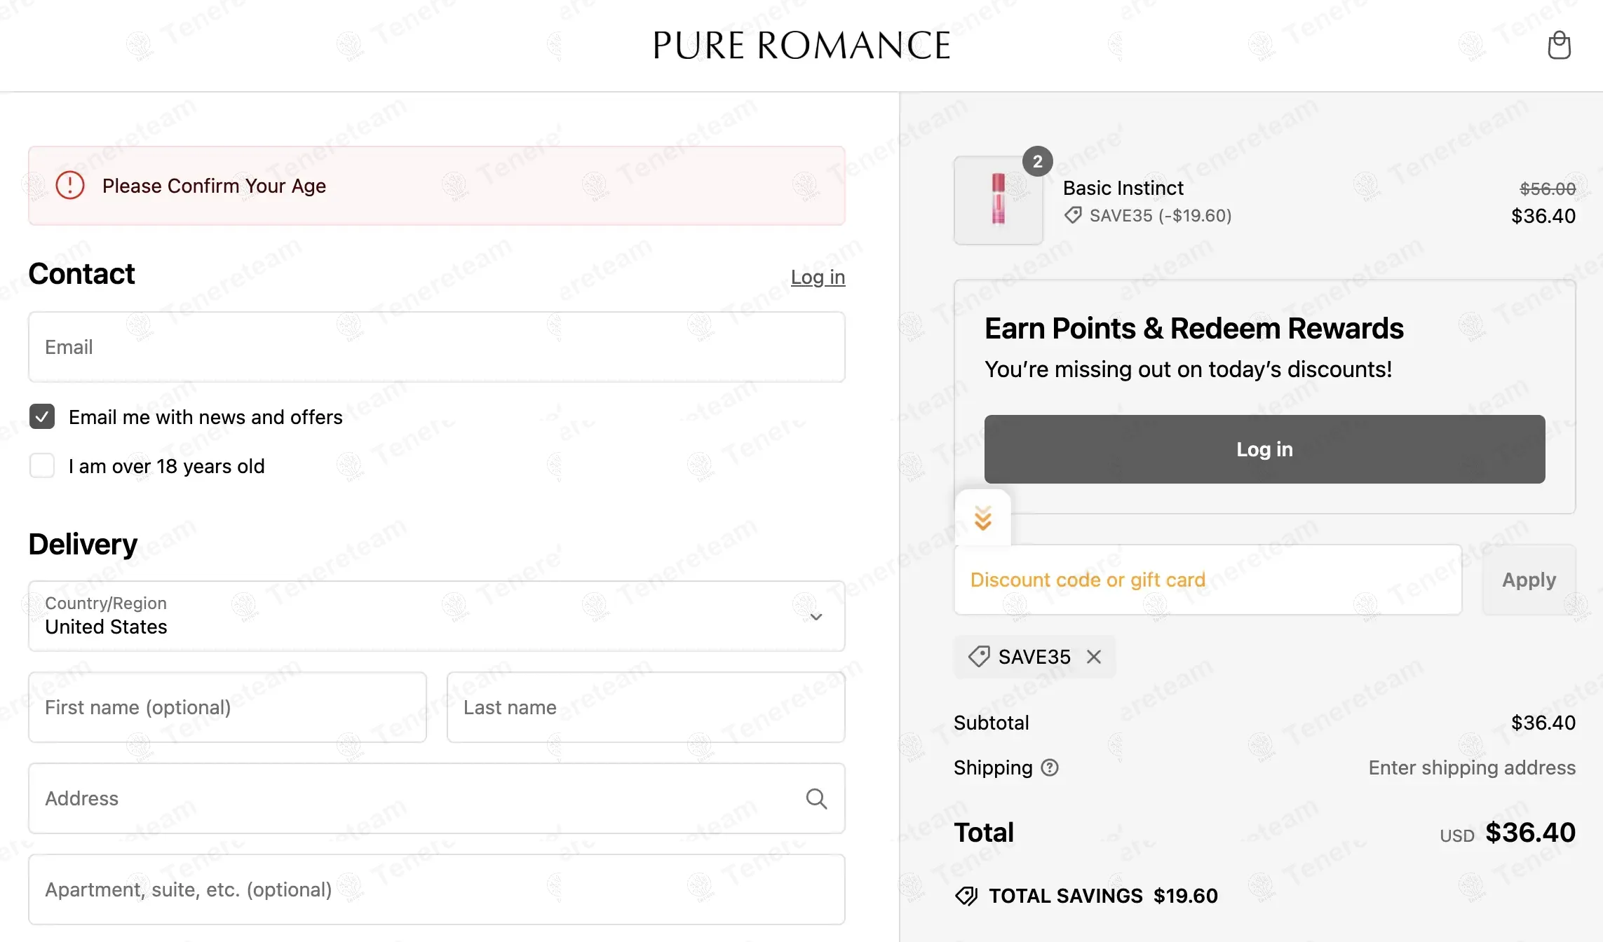Click the Log in rewards button

pyautogui.click(x=1264, y=449)
